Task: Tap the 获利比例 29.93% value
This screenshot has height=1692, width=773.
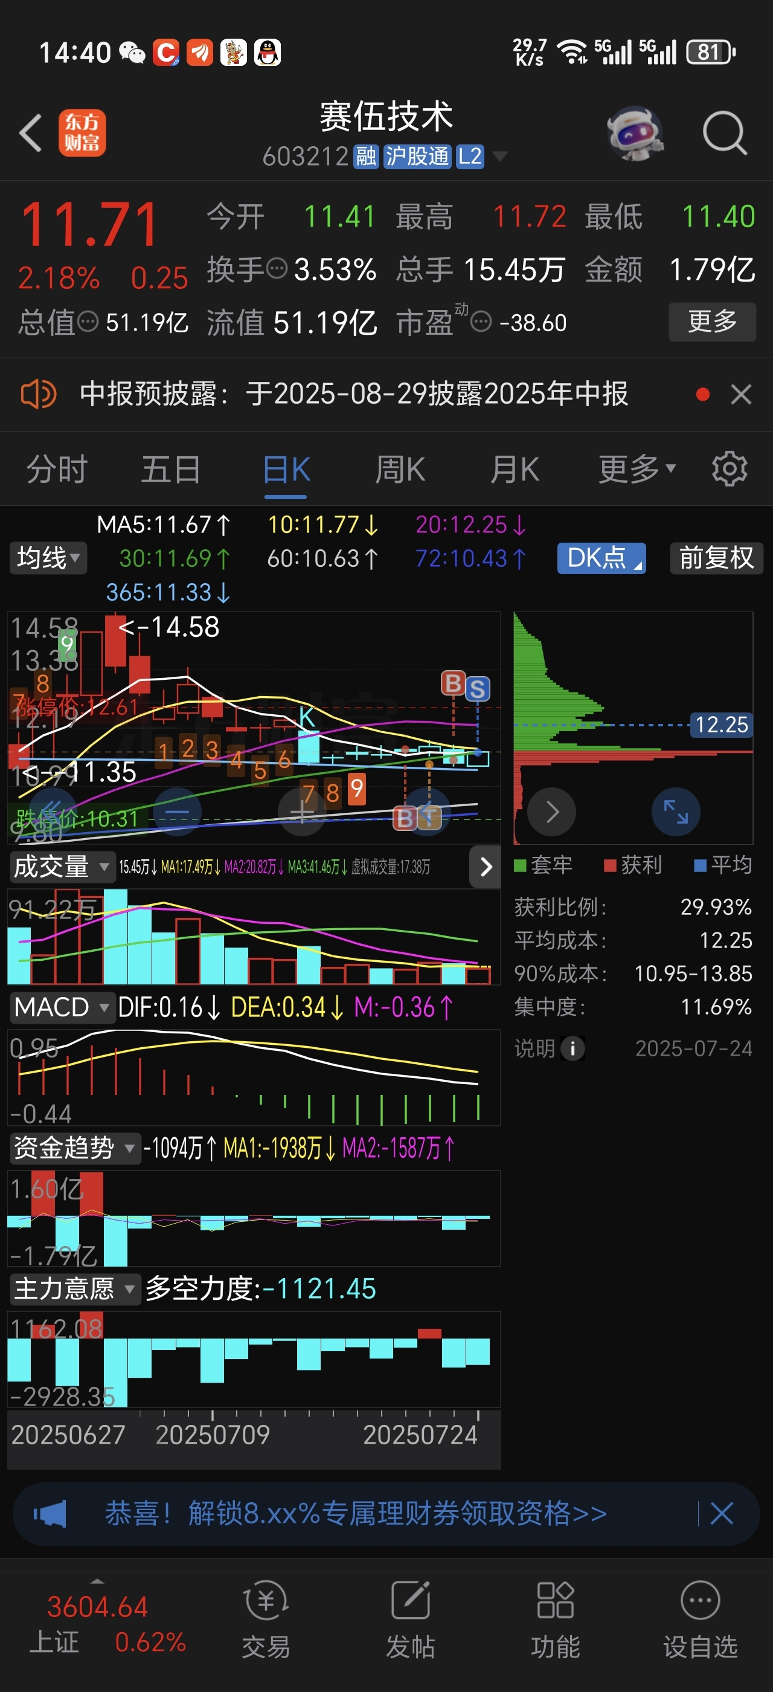Action: (x=716, y=907)
